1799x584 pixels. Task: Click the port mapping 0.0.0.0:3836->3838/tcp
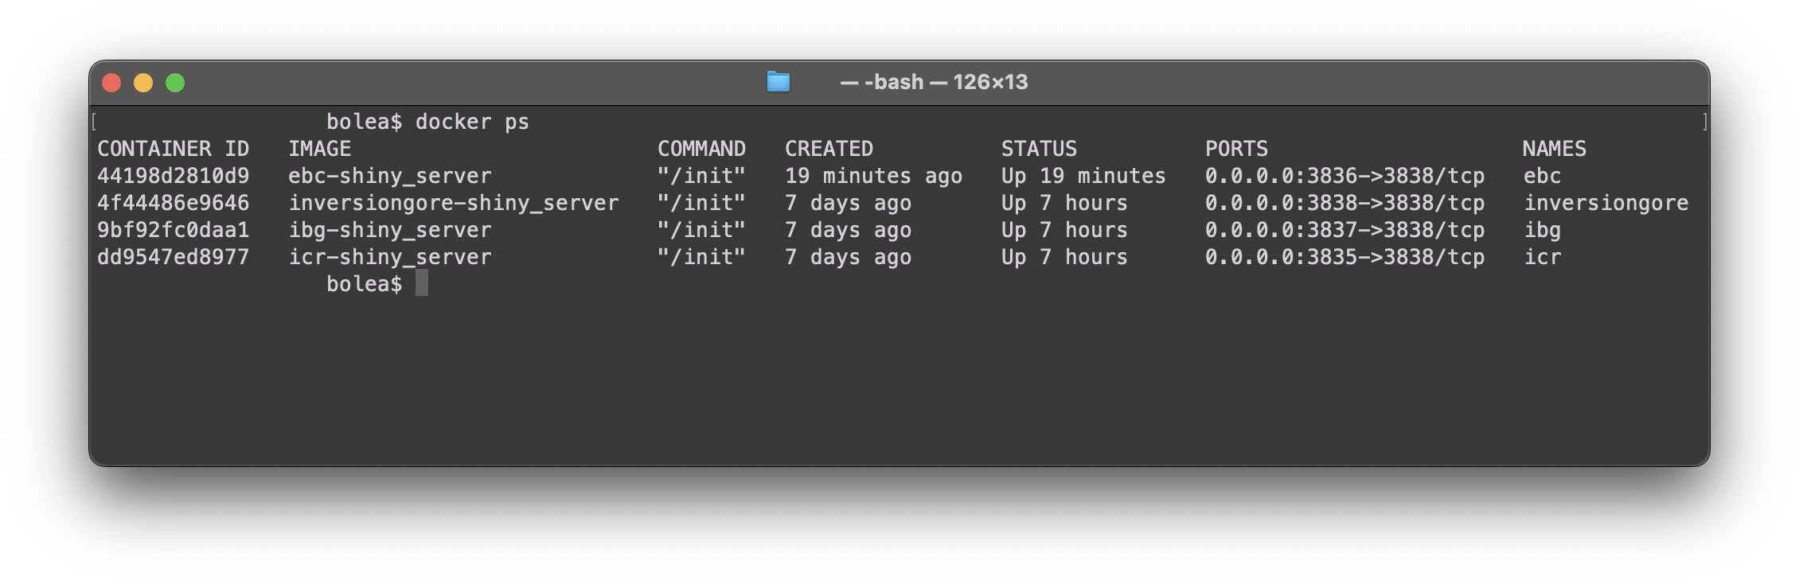tap(1344, 176)
